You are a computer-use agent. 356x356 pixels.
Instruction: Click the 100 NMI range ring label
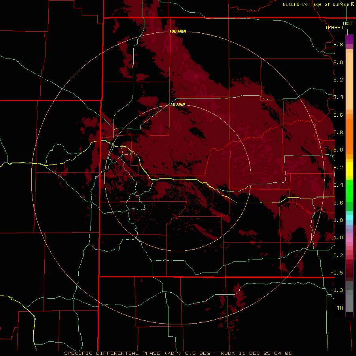click(178, 31)
